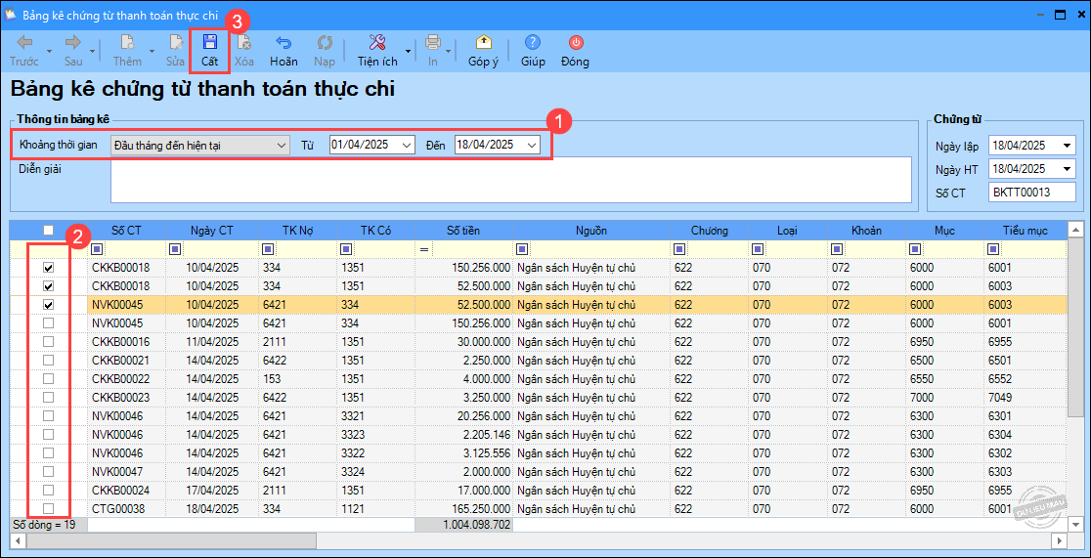Click NVK00047 document number cell
This screenshot has width=1091, height=558.
tap(126, 471)
